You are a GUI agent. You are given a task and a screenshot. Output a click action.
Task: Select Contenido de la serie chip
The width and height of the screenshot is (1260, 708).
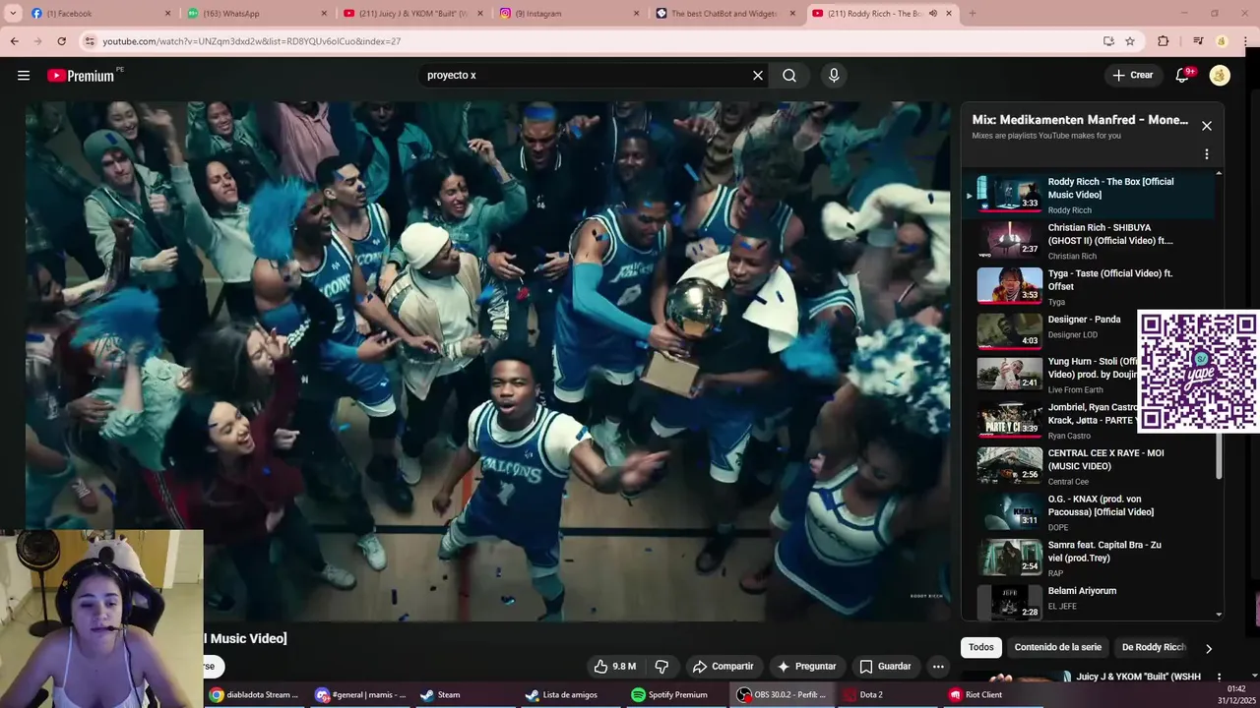[x=1058, y=647]
